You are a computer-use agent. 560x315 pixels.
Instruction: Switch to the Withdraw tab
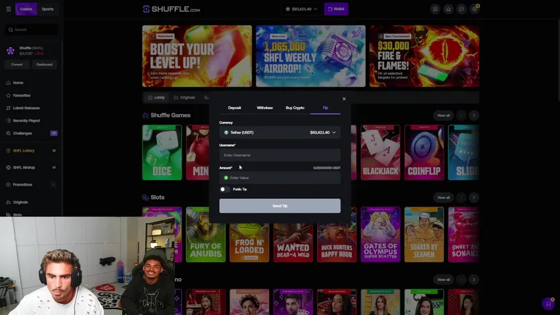pos(265,108)
